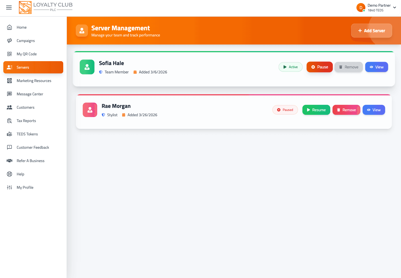Screen dimensions: 401x278
Task: Click the Customer Feedback bubble icon
Action: [9, 147]
